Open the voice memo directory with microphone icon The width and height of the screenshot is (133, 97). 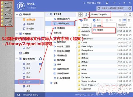click(x=60, y=56)
